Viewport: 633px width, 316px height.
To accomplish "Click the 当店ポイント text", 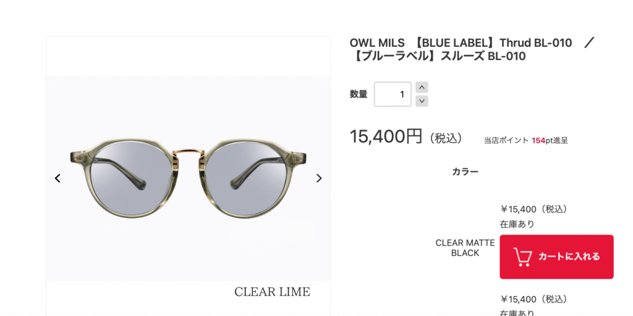I will [x=506, y=141].
